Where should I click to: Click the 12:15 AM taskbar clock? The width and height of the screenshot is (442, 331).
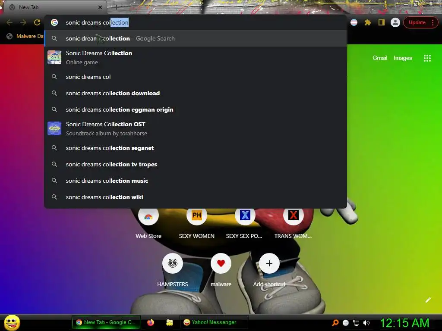(404, 323)
